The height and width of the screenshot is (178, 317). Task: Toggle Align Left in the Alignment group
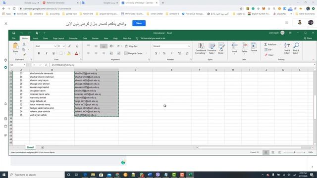[88, 53]
